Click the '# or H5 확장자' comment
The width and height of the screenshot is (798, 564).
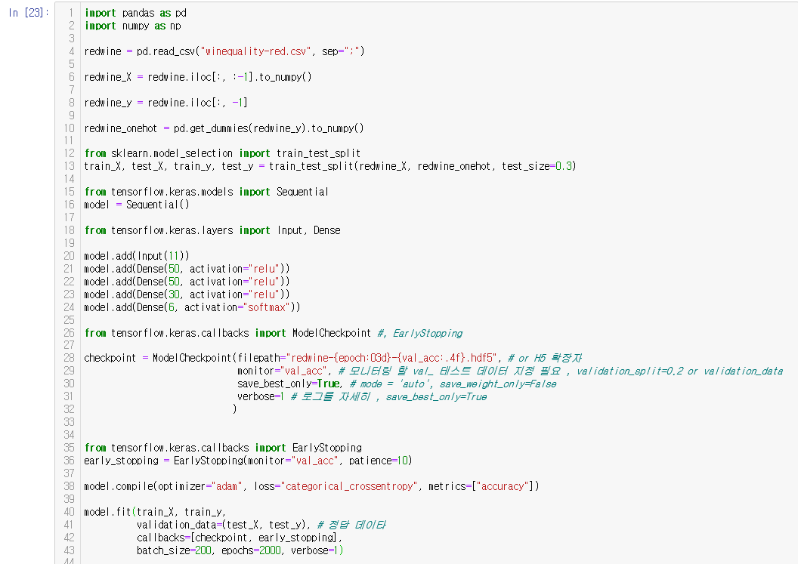point(545,358)
